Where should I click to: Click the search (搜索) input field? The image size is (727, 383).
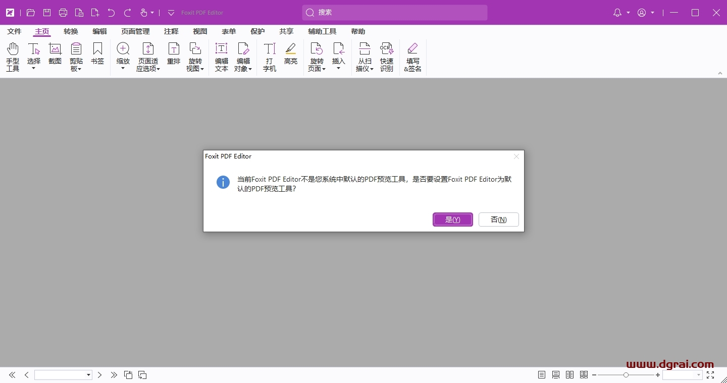tap(394, 13)
